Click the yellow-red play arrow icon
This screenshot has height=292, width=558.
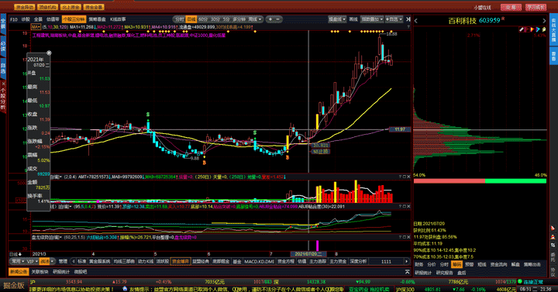pos(532,29)
